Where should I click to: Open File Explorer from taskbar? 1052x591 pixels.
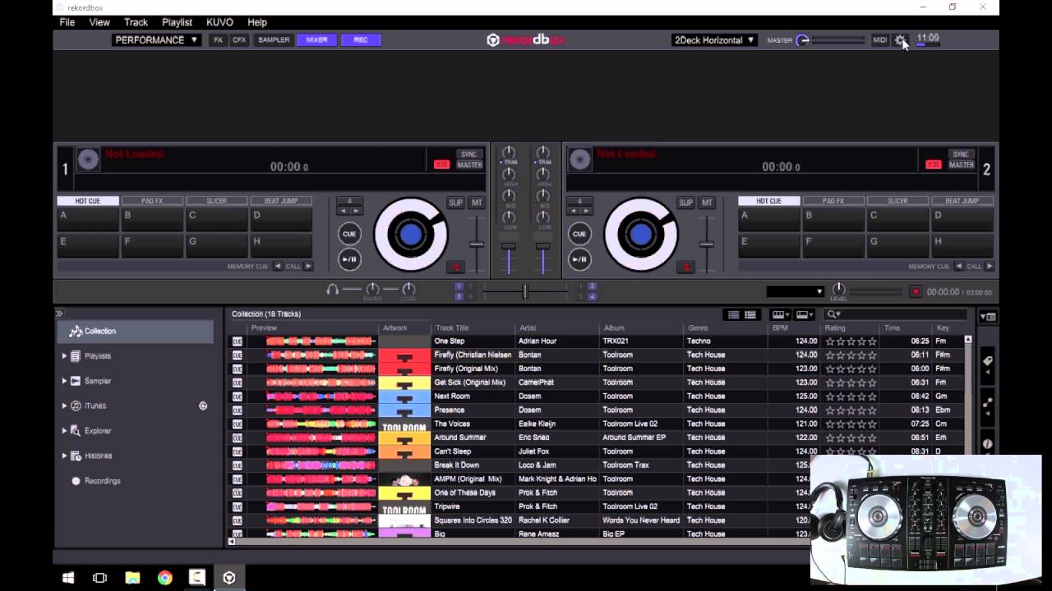point(132,578)
